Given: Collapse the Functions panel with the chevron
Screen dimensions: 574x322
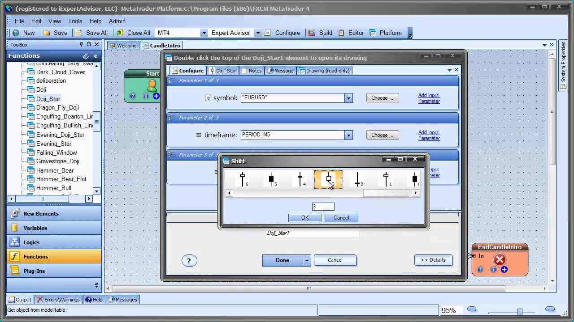Looking at the screenshot, I should pyautogui.click(x=96, y=56).
